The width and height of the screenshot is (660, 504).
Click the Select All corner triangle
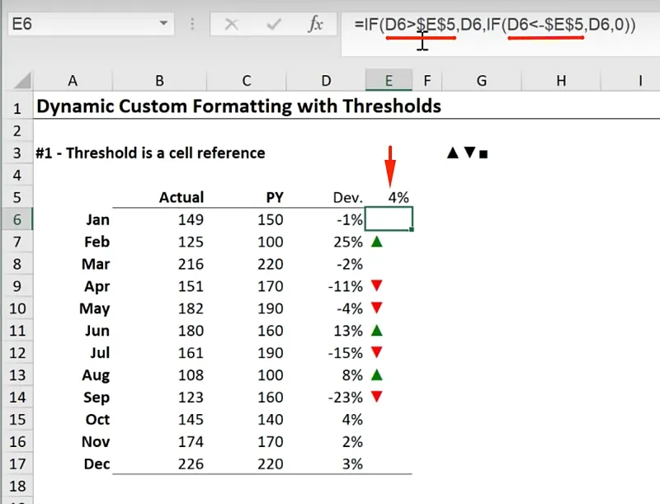tap(22, 81)
